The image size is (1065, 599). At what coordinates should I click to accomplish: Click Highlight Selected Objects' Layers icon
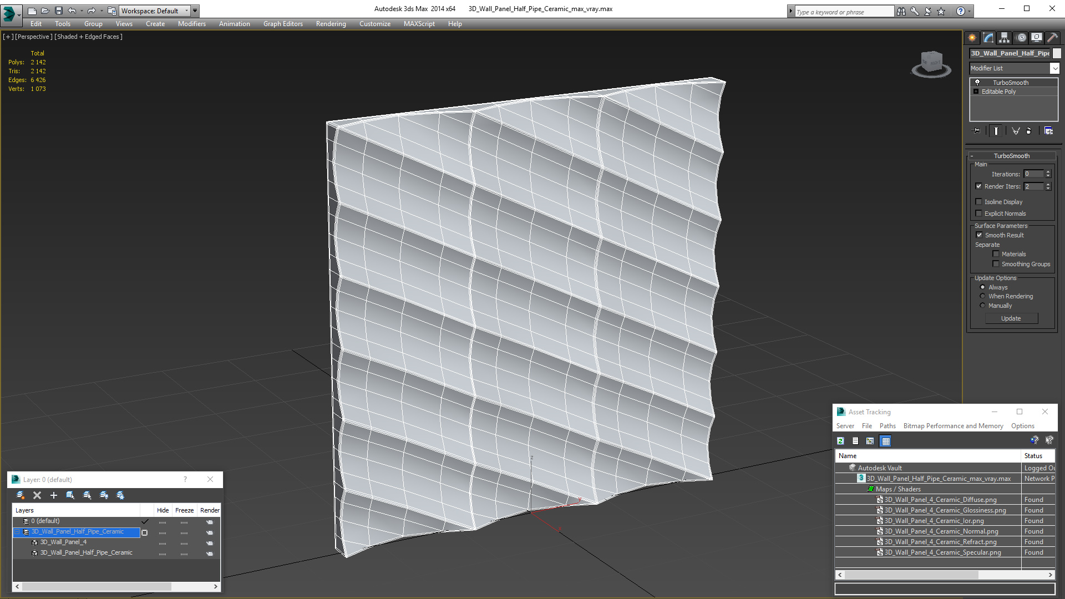tap(87, 495)
